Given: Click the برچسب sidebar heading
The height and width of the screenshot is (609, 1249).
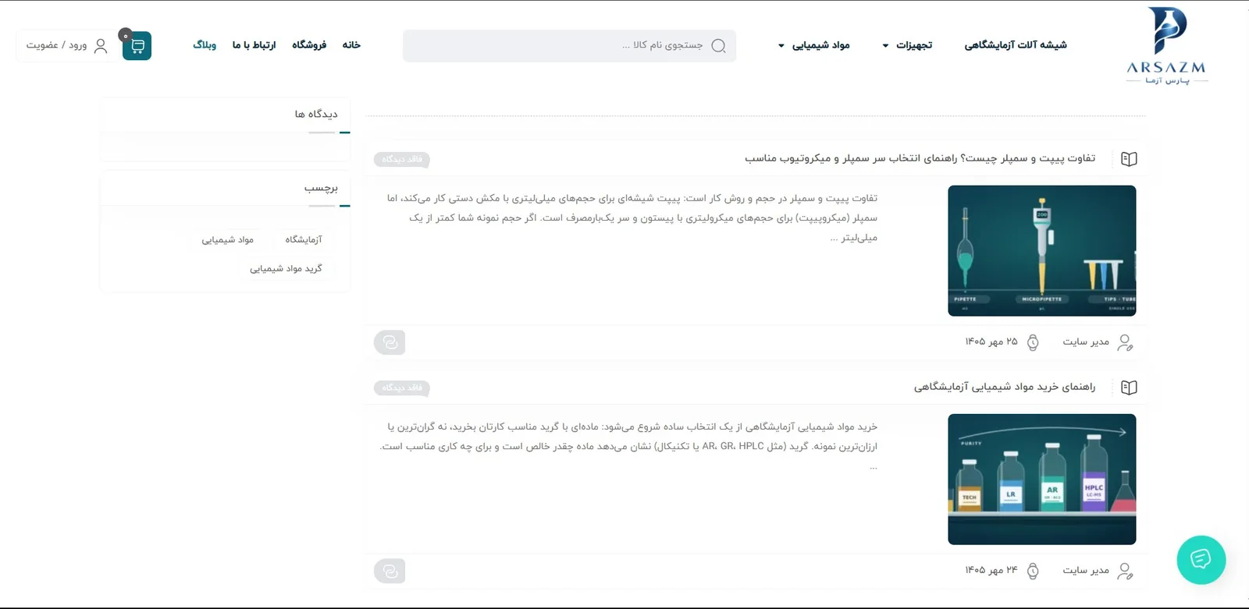Looking at the screenshot, I should [x=321, y=188].
